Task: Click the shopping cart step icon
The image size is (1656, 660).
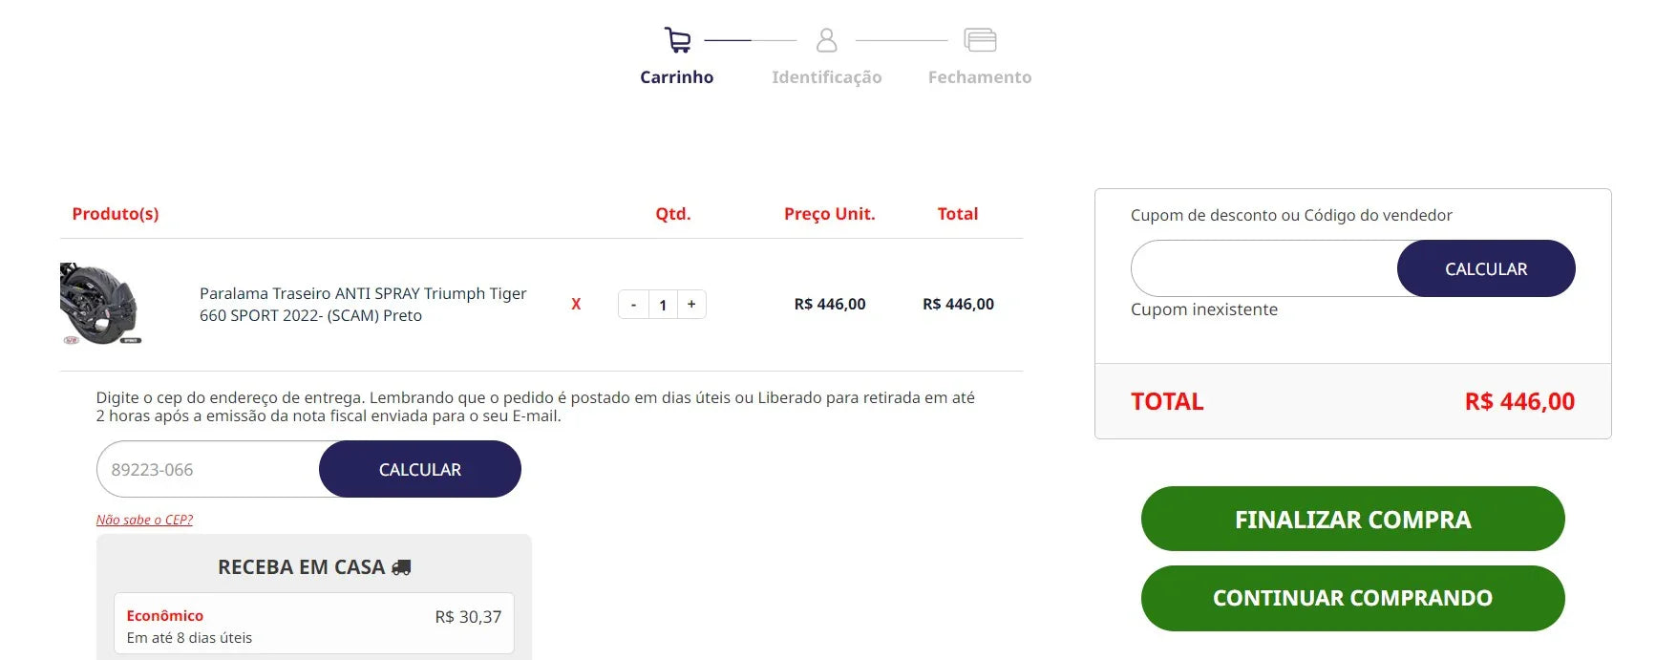Action: (677, 40)
